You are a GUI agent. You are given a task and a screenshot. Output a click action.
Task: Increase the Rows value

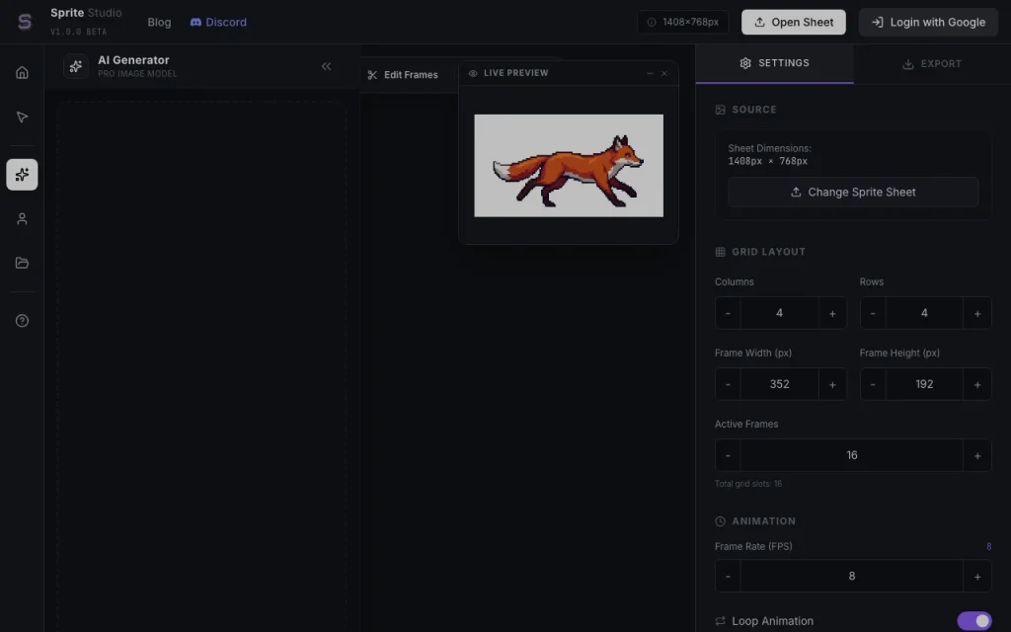pos(977,313)
